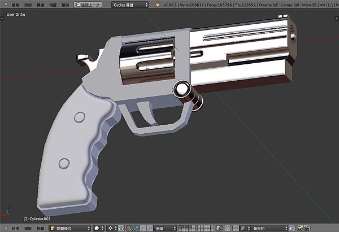Enable the scale manipulator icon
This screenshot has width=339, height=232.
150,228
